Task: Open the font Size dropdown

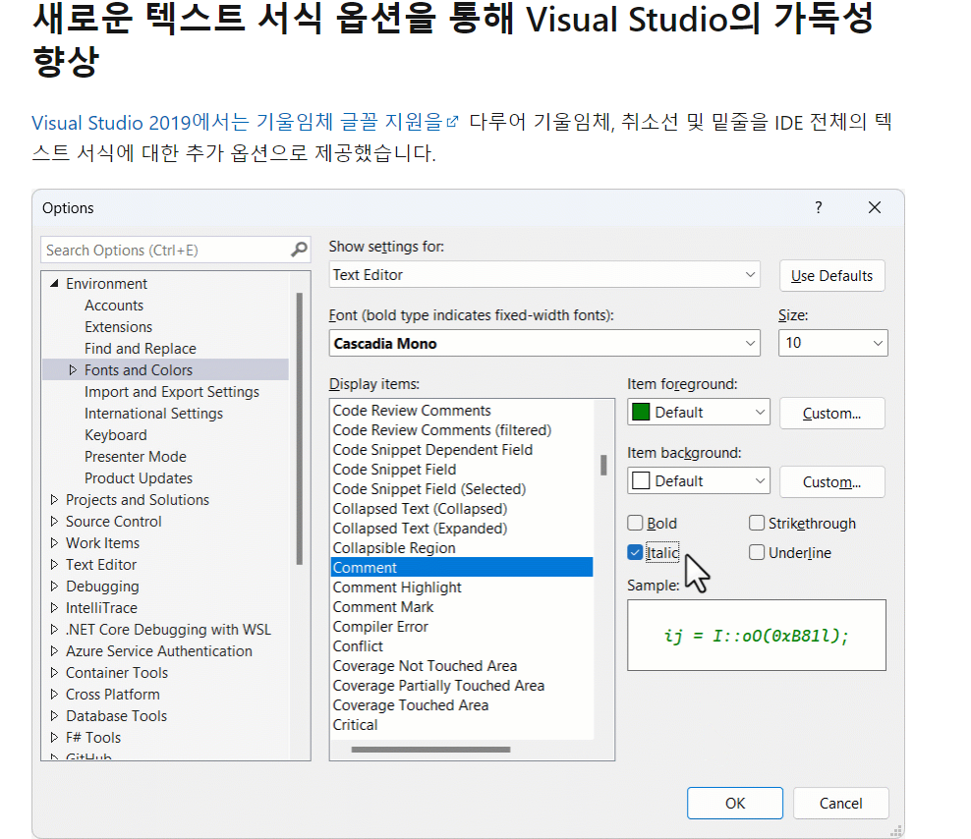Action: click(832, 343)
